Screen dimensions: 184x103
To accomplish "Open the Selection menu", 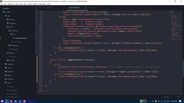I will [11, 4].
